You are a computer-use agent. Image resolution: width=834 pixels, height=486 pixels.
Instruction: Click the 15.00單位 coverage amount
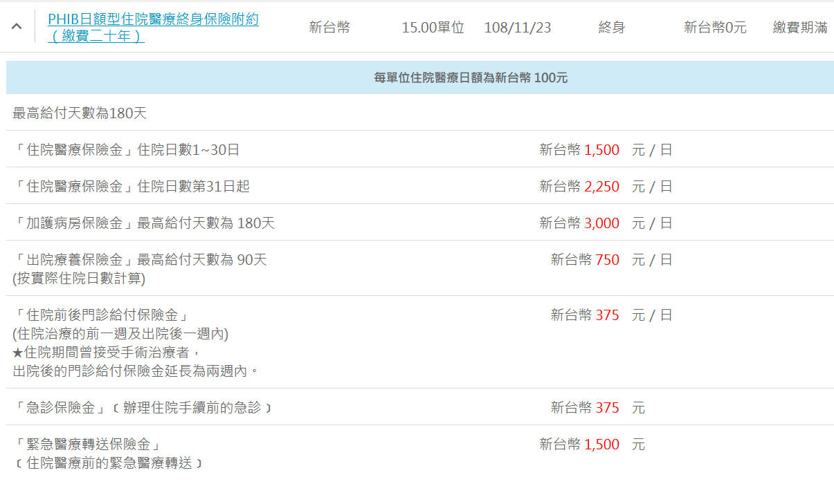click(x=433, y=28)
